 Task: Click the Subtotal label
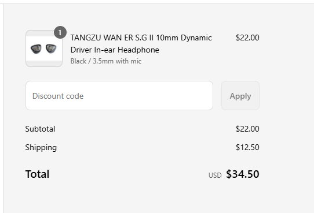click(40, 129)
